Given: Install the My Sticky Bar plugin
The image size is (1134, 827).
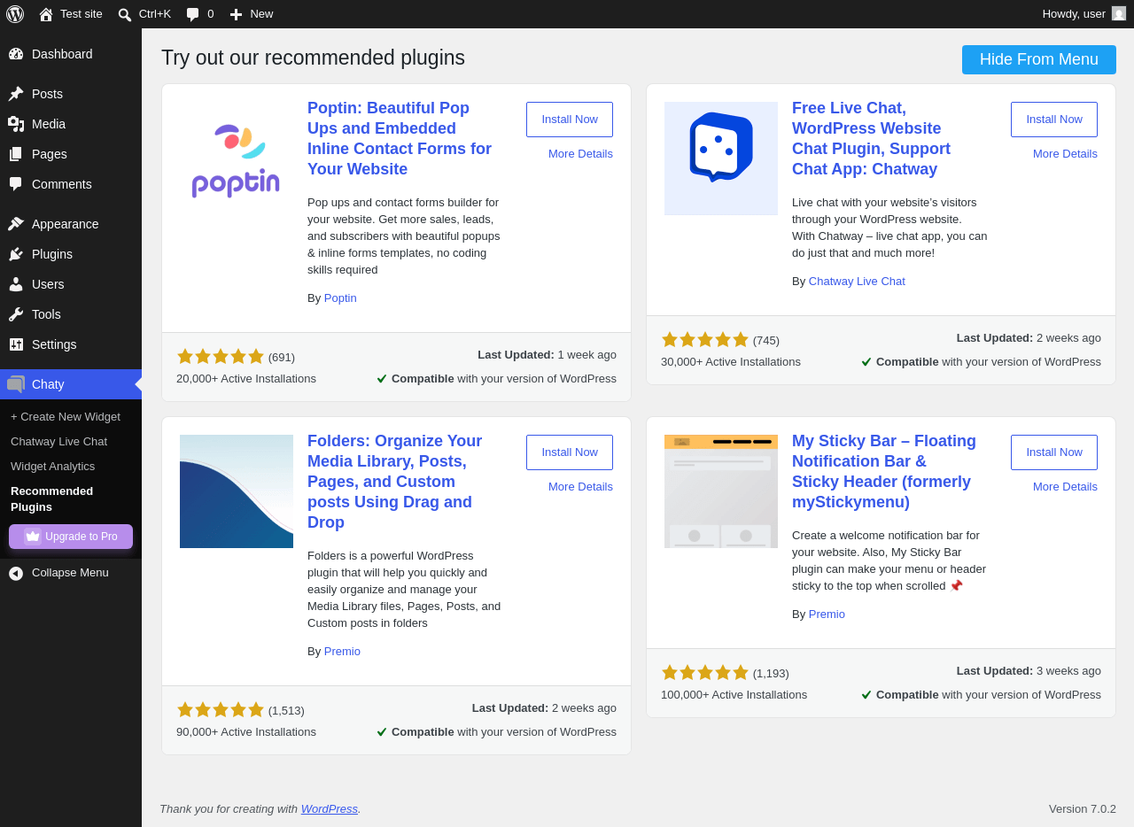Looking at the screenshot, I should point(1054,452).
